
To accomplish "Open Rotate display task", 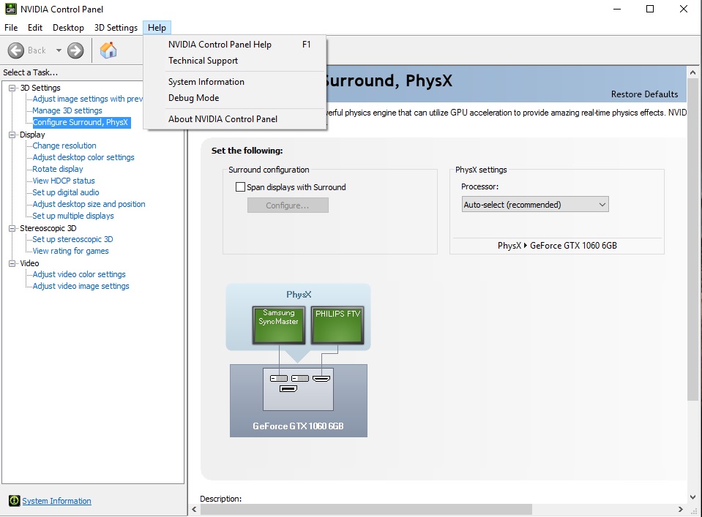I will [x=58, y=169].
